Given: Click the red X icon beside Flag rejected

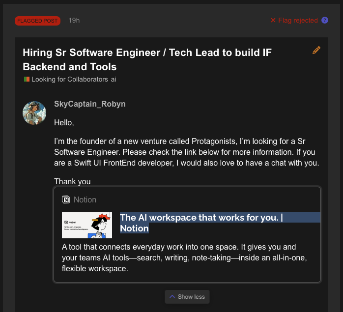Looking at the screenshot, I should pyautogui.click(x=273, y=20).
